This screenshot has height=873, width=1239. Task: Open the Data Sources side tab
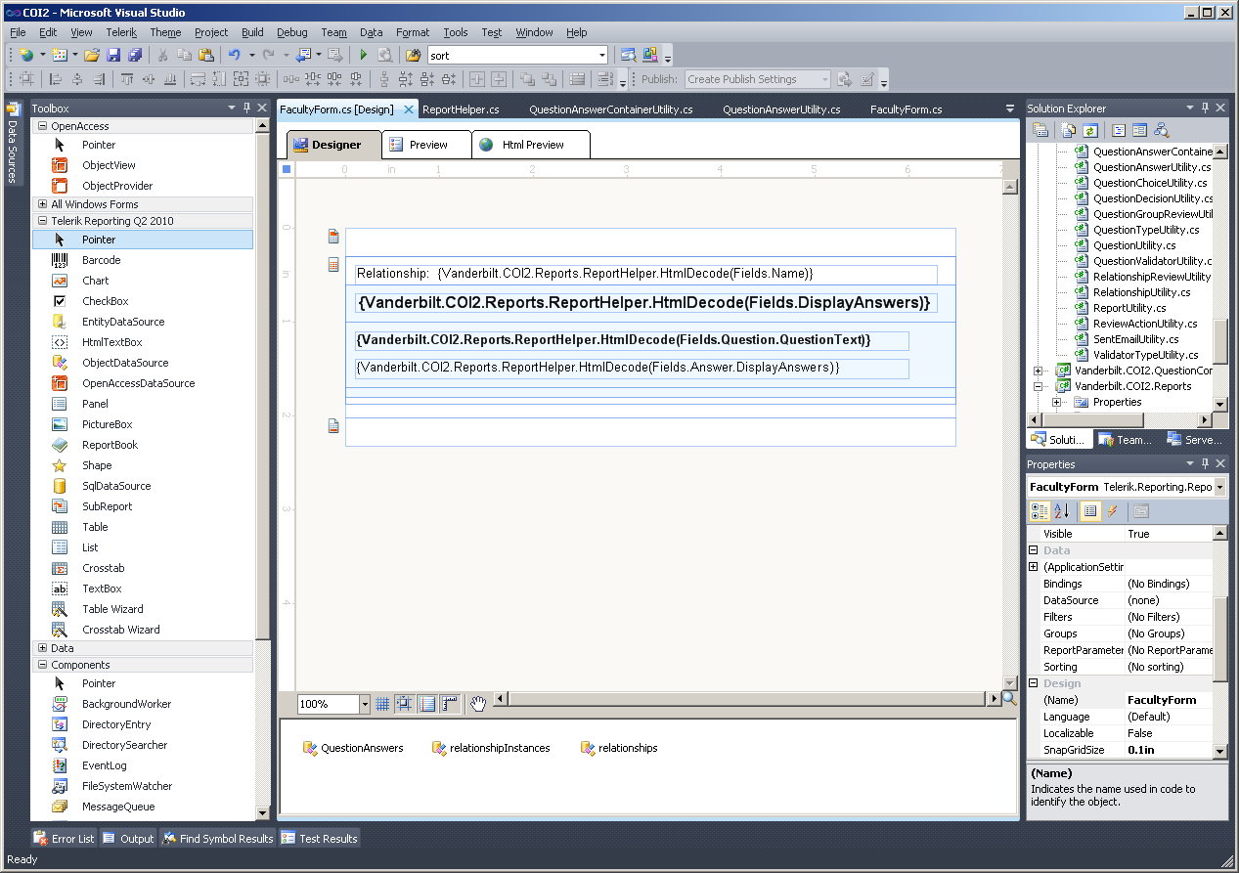tap(13, 142)
